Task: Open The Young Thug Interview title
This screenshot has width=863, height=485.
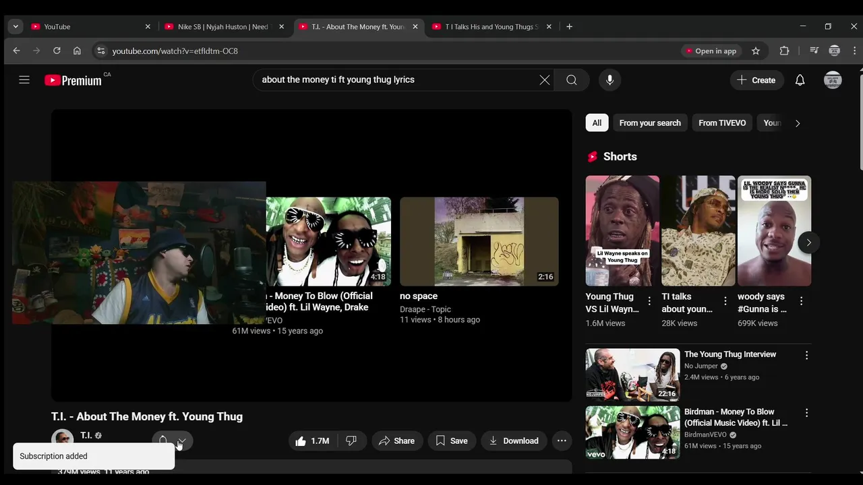Action: (x=730, y=354)
